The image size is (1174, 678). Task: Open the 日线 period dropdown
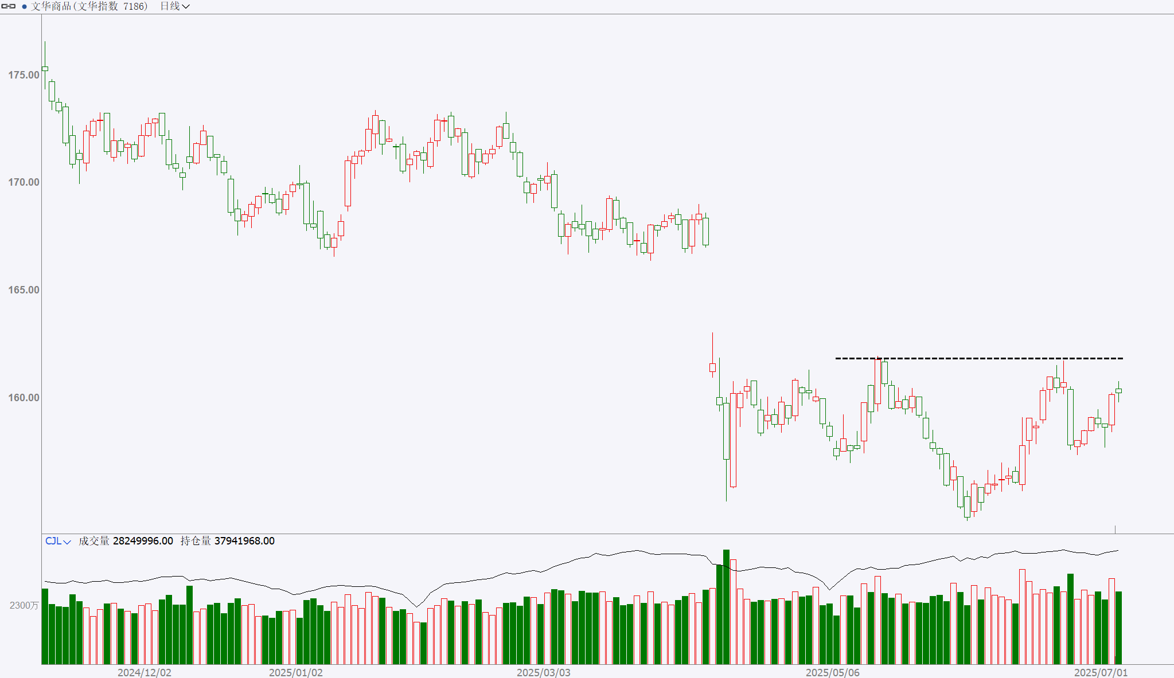pyautogui.click(x=174, y=6)
